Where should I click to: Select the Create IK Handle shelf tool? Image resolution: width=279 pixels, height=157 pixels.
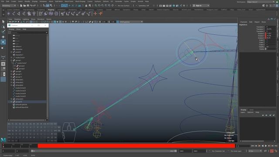coord(18,14)
